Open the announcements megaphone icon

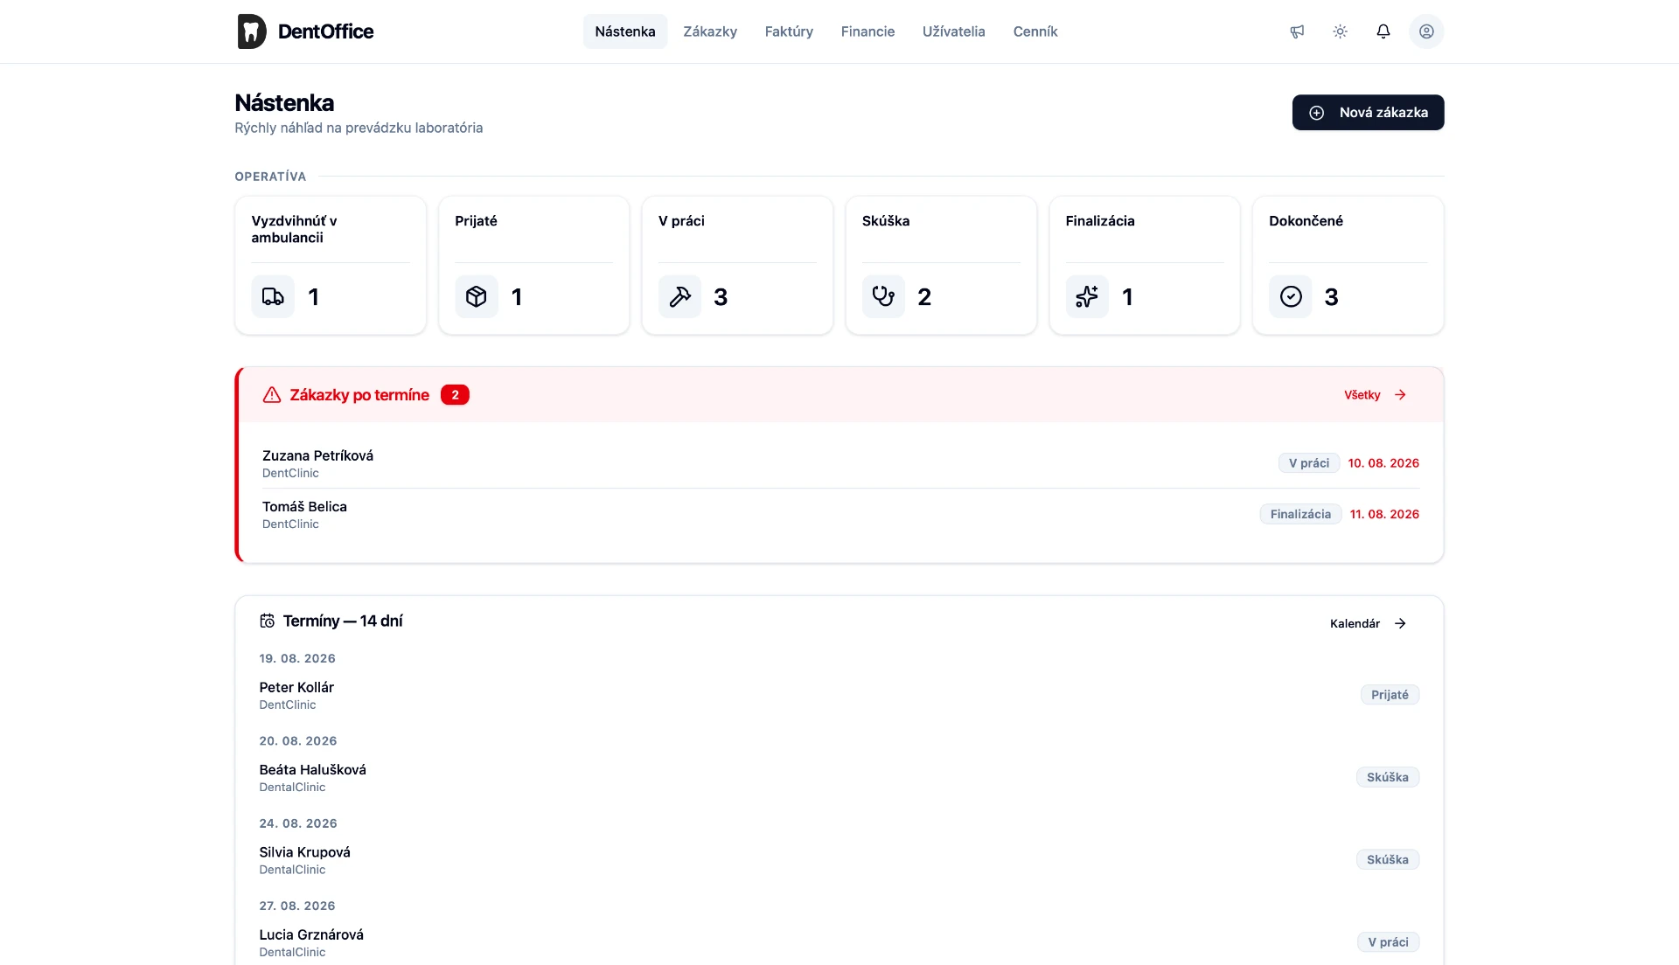(x=1297, y=31)
